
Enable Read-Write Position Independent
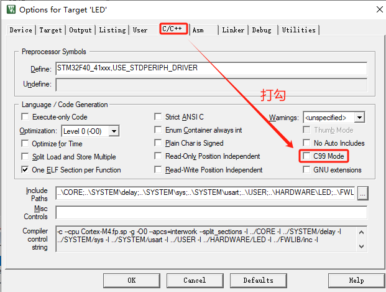(158, 170)
